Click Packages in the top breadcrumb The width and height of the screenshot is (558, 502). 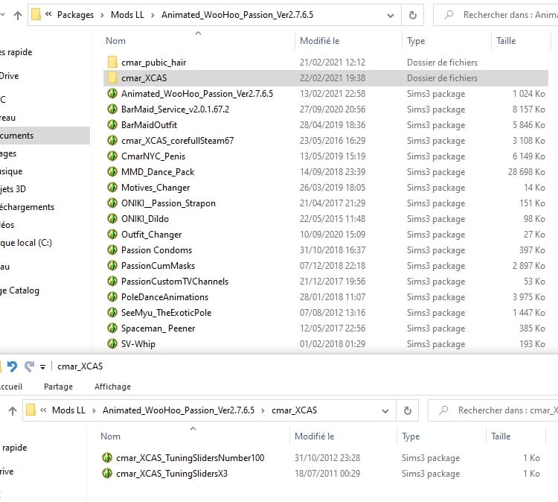pos(75,15)
